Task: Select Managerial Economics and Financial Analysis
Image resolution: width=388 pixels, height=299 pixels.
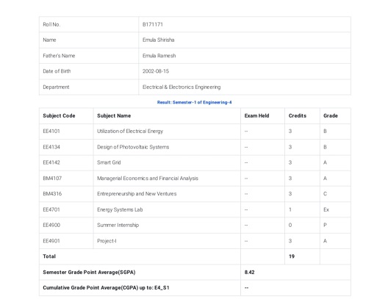Action: click(x=148, y=179)
